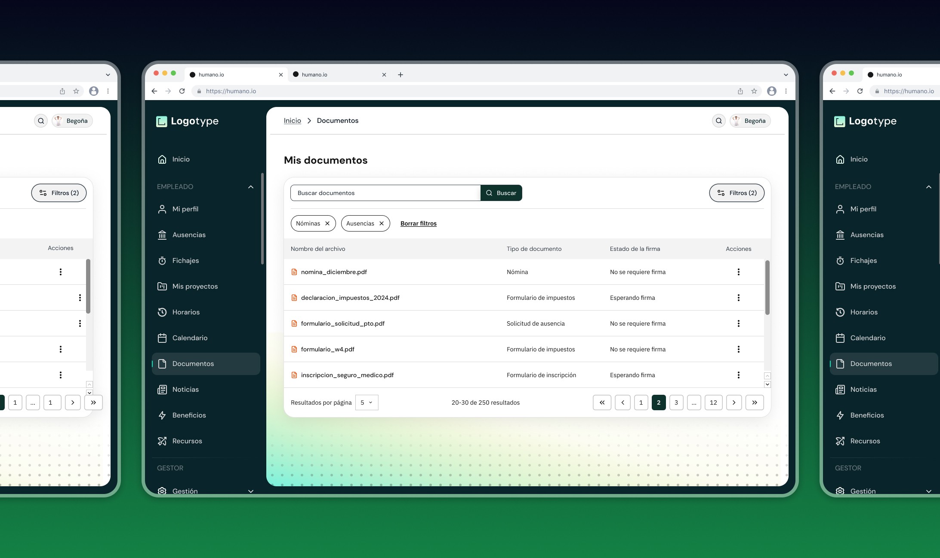Click the Borrar filtros link
Viewport: 940px width, 558px height.
click(x=418, y=223)
